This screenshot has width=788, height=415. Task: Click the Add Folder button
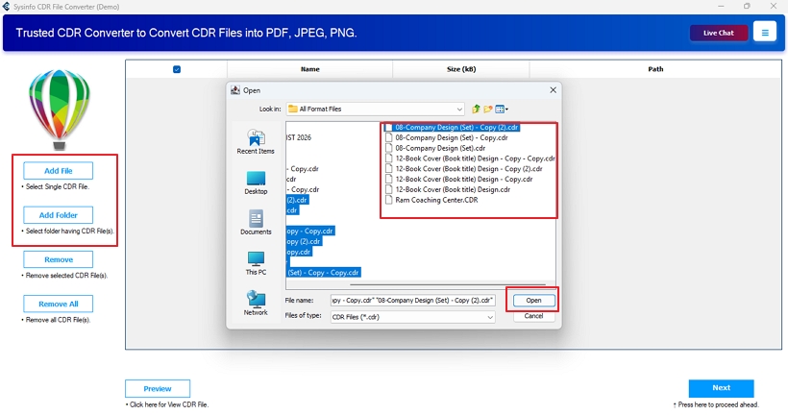click(x=59, y=215)
